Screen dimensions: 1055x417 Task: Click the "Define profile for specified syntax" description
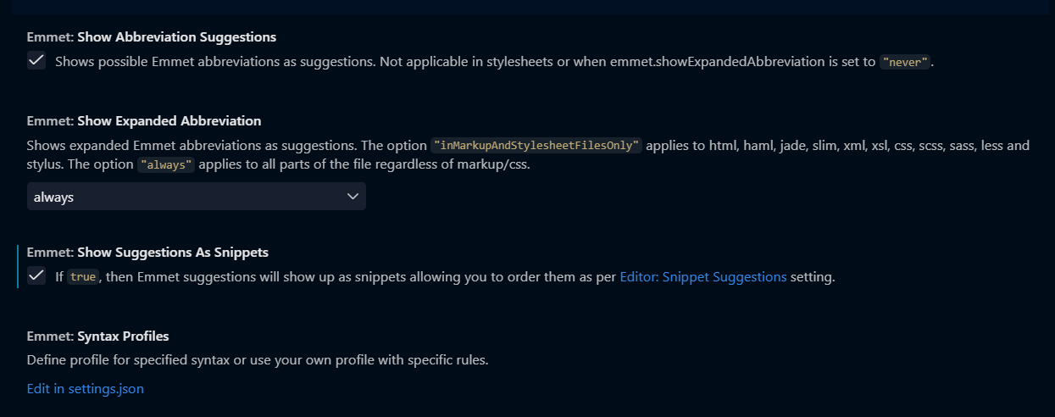[x=258, y=360]
